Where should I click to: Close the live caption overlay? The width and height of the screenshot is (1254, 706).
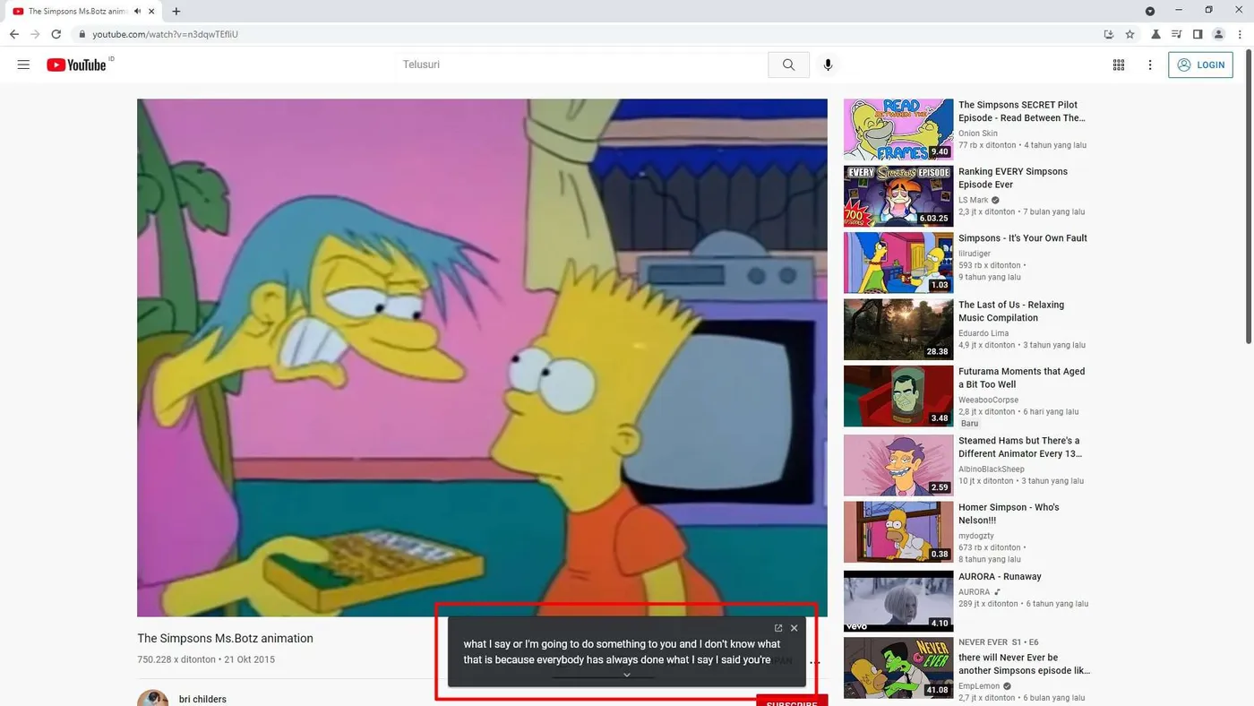click(x=794, y=628)
